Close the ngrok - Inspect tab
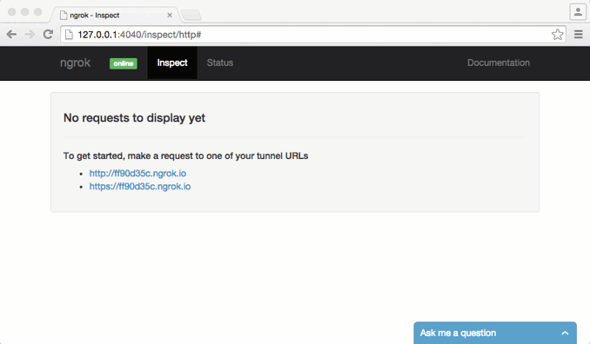 (170, 15)
